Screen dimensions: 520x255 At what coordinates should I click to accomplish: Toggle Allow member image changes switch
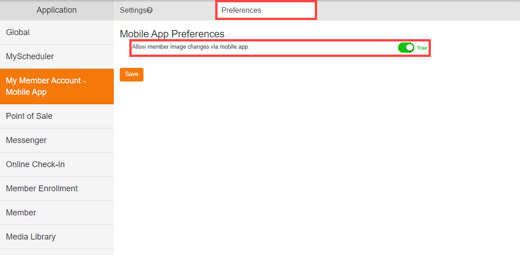tap(406, 47)
